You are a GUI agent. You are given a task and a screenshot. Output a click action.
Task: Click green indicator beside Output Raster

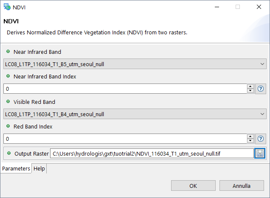pos(8,153)
